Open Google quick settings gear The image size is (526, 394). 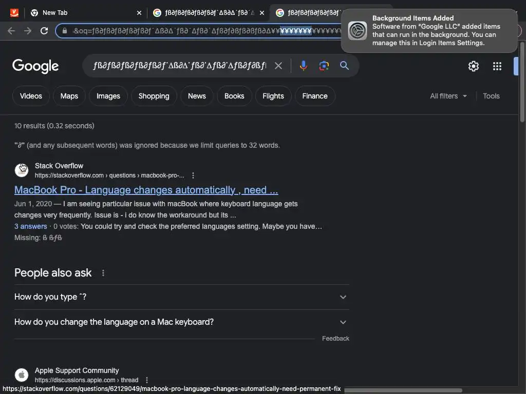[473, 66]
